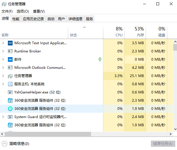Click the highlighted 360安全浏览器 row icon
The width and height of the screenshot is (177, 150).
click(10, 109)
